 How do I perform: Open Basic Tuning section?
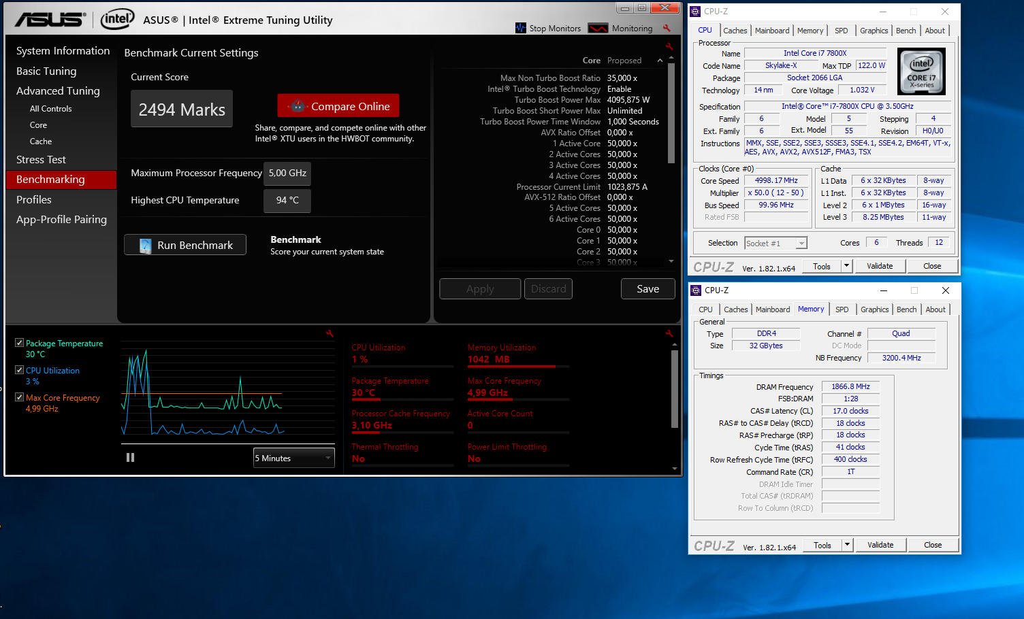46,71
